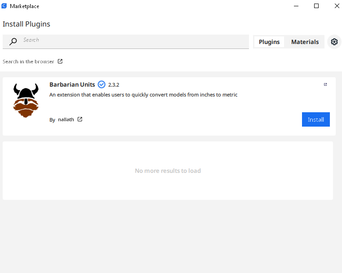Switch to the Plugins tab
Screen dimensions: 342x273
click(x=269, y=42)
